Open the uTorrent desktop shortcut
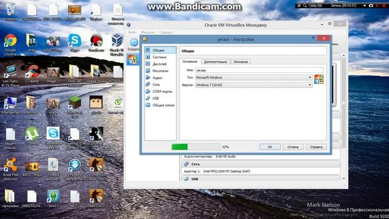Image resolution: width=389 pixels, height=219 pixels. [32, 136]
